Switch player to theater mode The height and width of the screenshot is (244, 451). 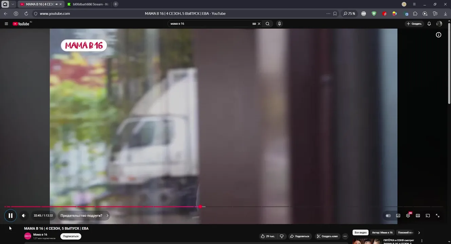click(418, 216)
